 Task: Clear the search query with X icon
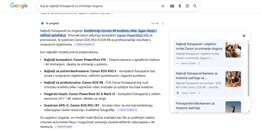[x=163, y=6]
